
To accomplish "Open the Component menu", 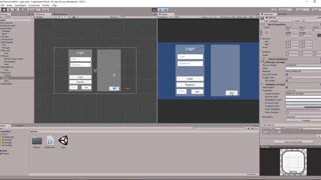I will tap(34, 5).
